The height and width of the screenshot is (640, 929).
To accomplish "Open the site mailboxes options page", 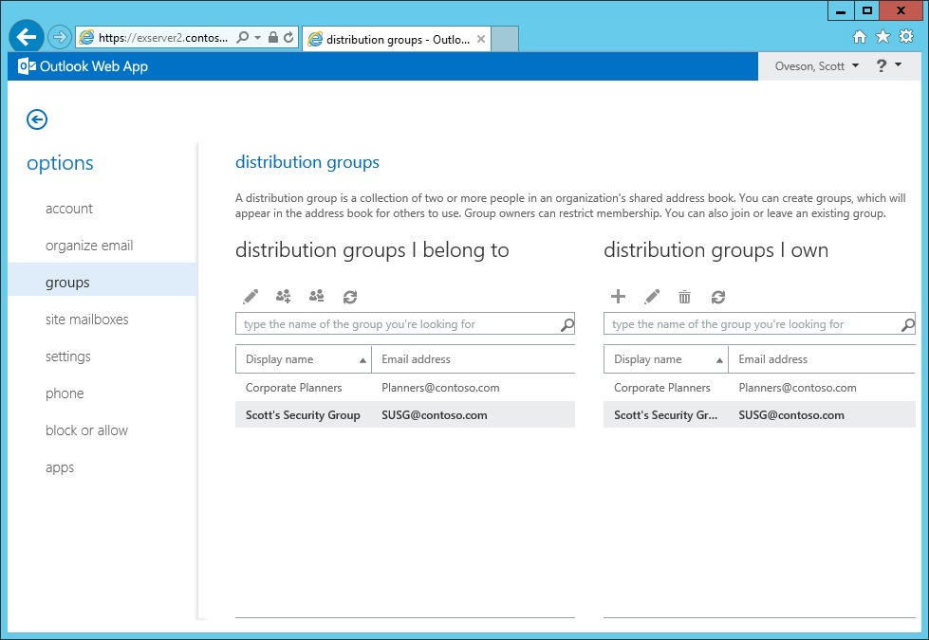I will [x=86, y=320].
